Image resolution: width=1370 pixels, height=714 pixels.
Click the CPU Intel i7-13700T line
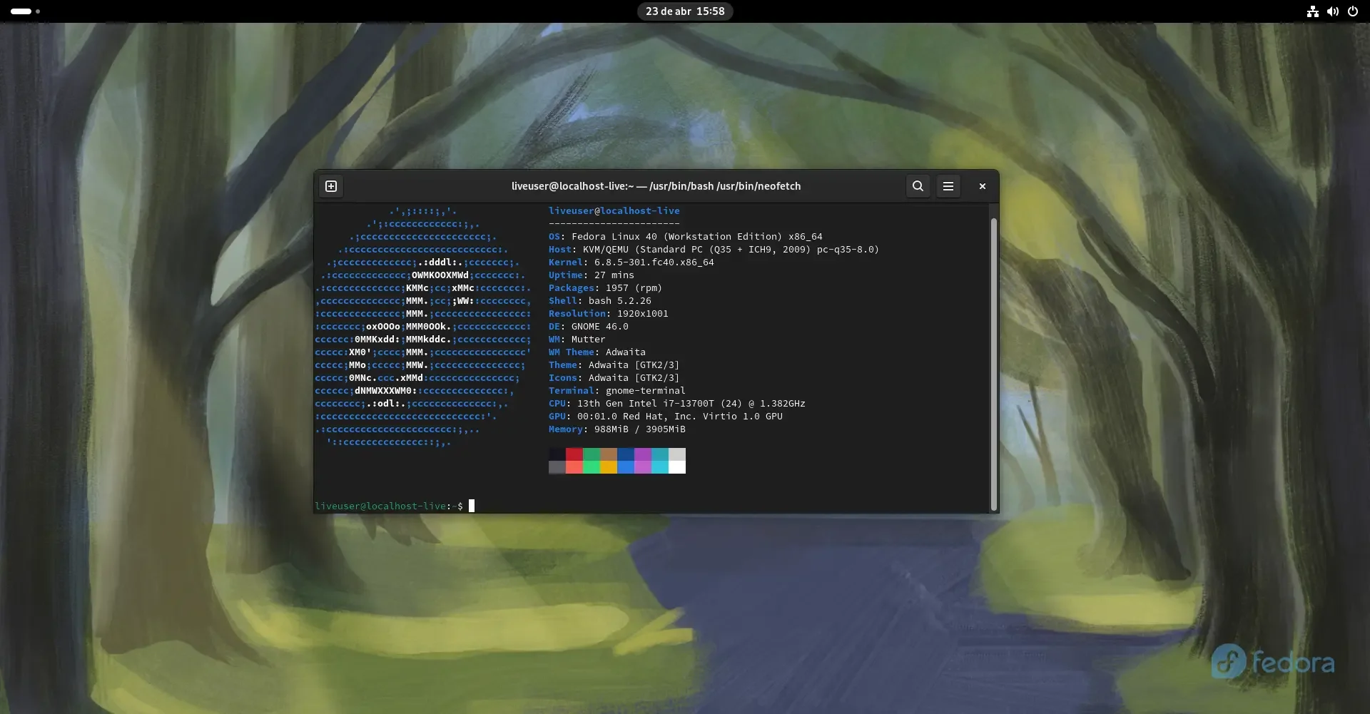click(x=676, y=404)
